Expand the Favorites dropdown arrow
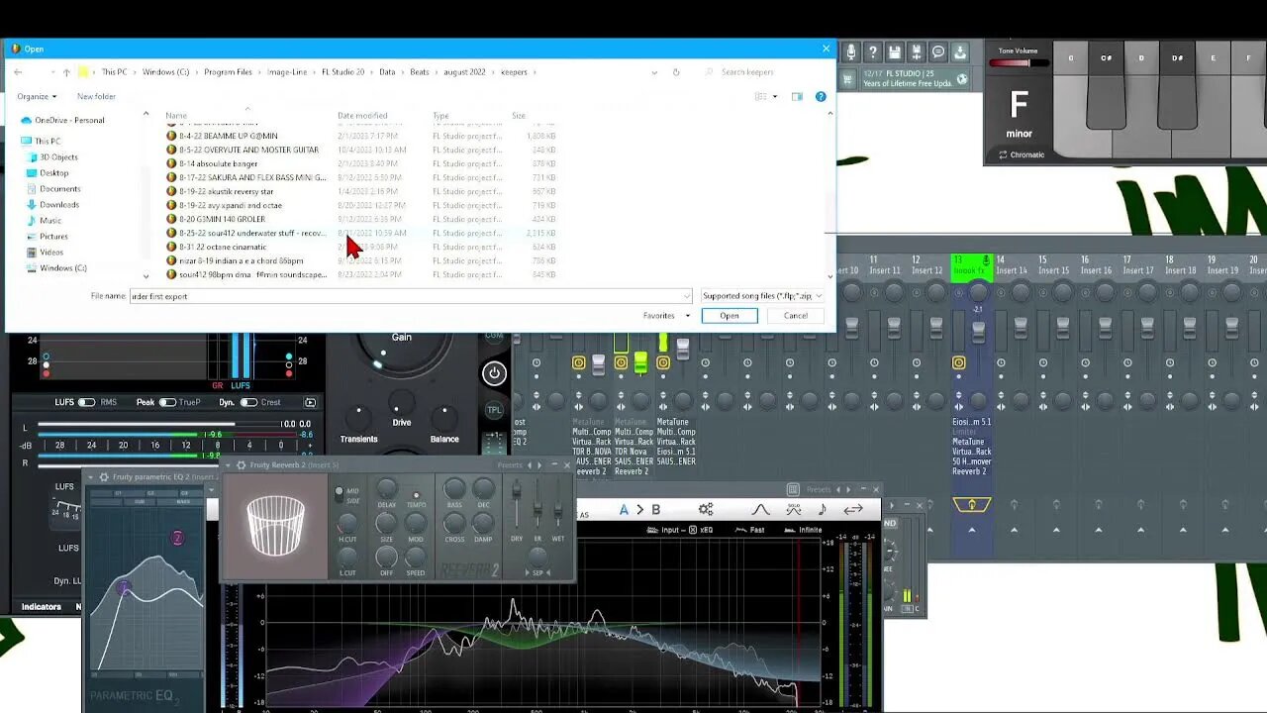1267x713 pixels. pyautogui.click(x=688, y=316)
